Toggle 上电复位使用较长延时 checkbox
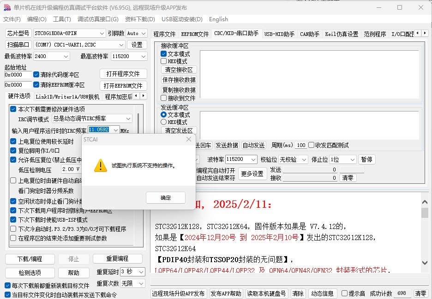 click(13, 141)
